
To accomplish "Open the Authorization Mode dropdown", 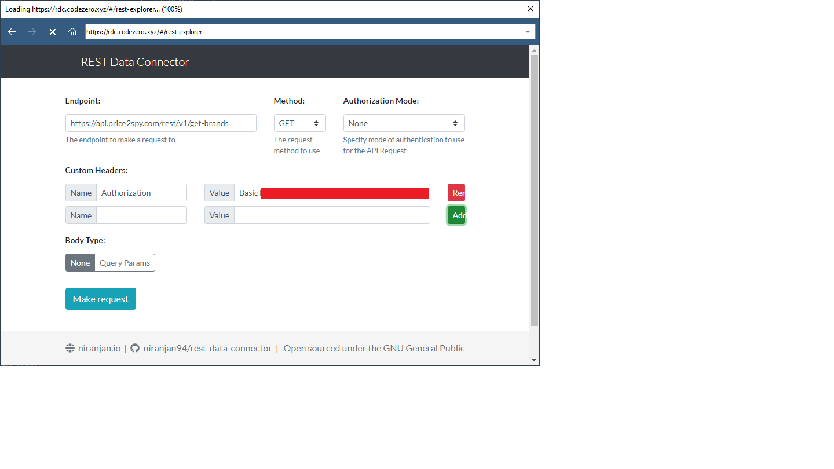I will point(404,123).
